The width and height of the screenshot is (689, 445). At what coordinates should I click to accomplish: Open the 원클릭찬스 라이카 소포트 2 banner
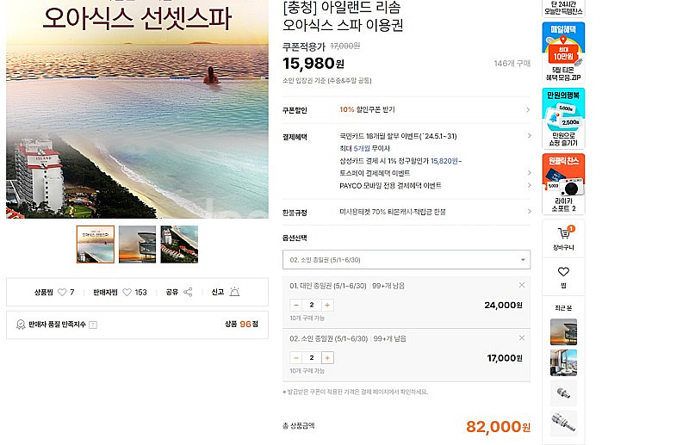(563, 184)
